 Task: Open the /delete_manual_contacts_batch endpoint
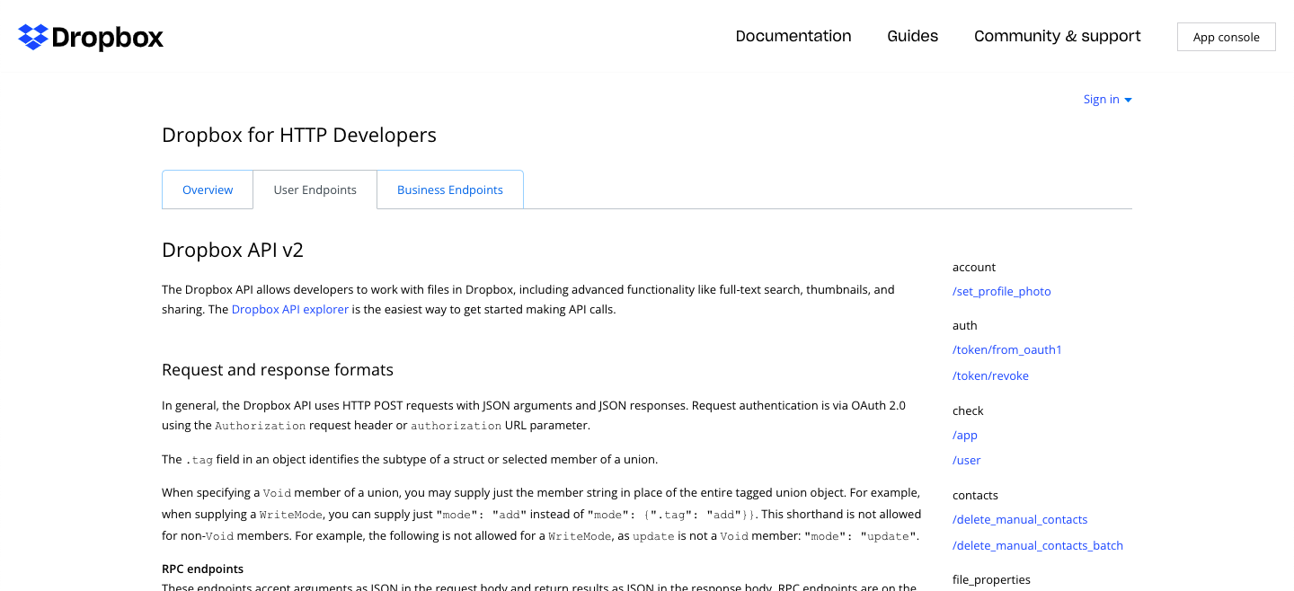tap(1037, 545)
